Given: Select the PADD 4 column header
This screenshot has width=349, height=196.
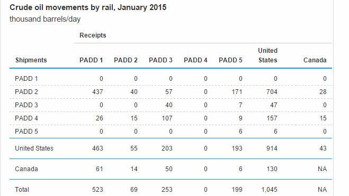Looking at the screenshot, I should 195,60.
